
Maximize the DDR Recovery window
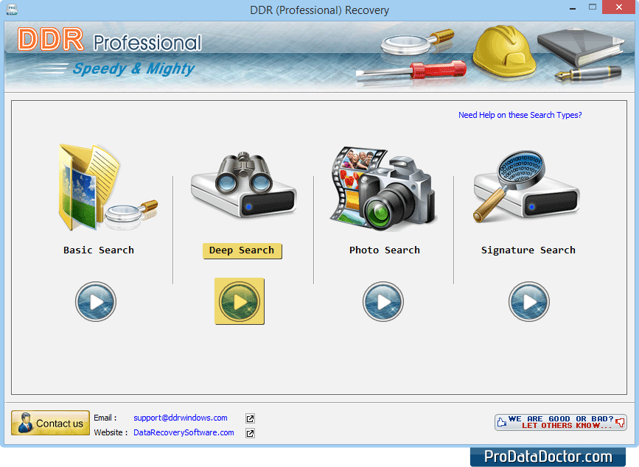593,7
